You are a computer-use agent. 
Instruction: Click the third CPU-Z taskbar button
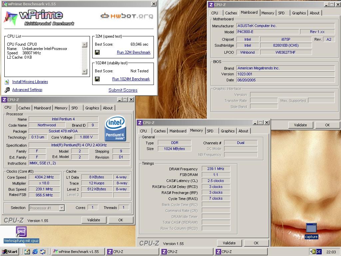pos(241,252)
